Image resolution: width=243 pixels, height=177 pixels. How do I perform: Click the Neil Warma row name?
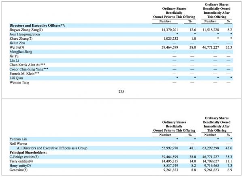pyautogui.click(x=19, y=143)
